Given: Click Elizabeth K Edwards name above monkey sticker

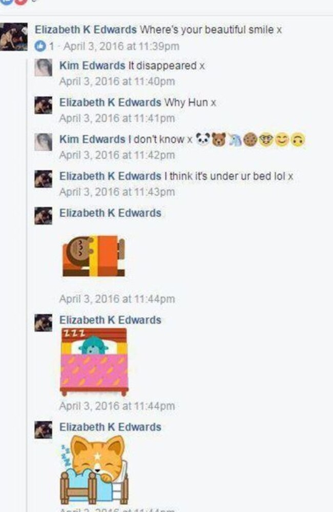Looking at the screenshot, I should 110,213.
